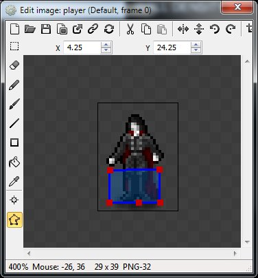Open an image file from folder
The height and width of the screenshot is (278, 258).
point(30,30)
